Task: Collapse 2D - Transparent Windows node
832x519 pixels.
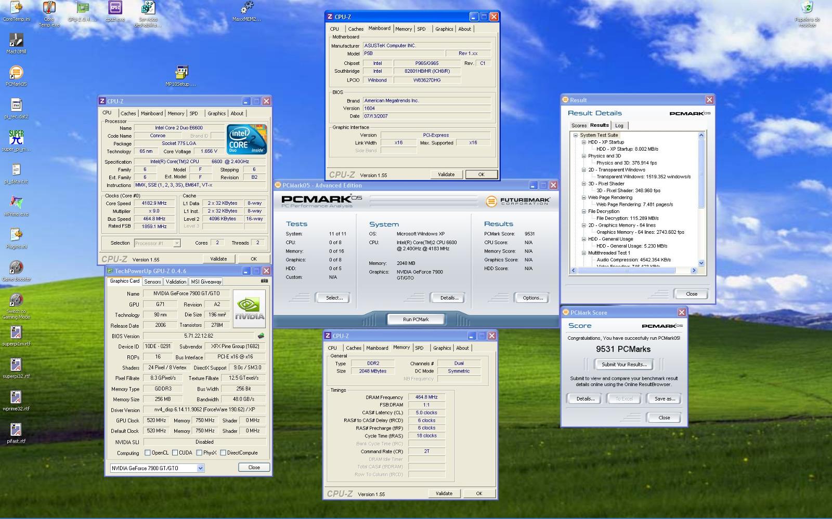Action: [584, 170]
